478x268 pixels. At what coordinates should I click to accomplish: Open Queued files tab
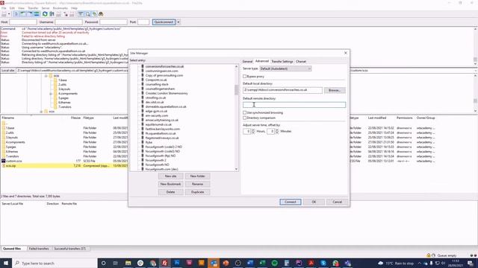click(x=12, y=249)
